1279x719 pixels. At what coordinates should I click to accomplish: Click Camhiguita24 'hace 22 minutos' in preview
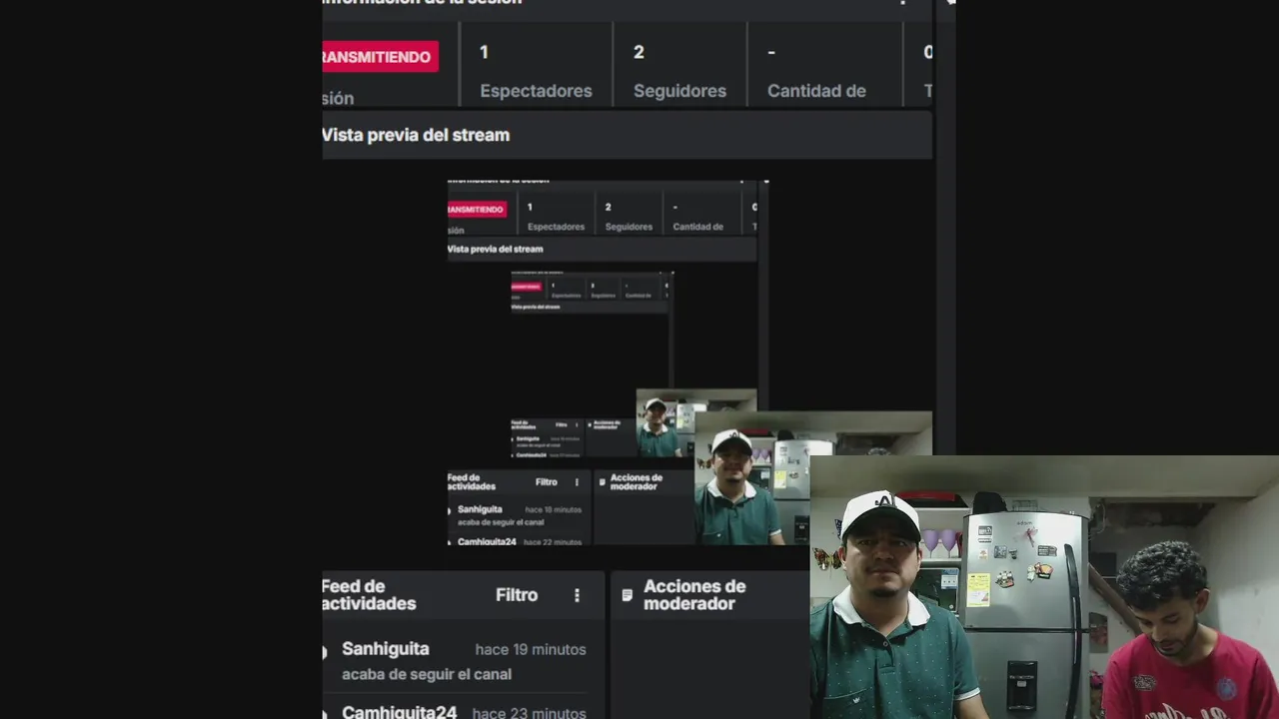(x=553, y=541)
